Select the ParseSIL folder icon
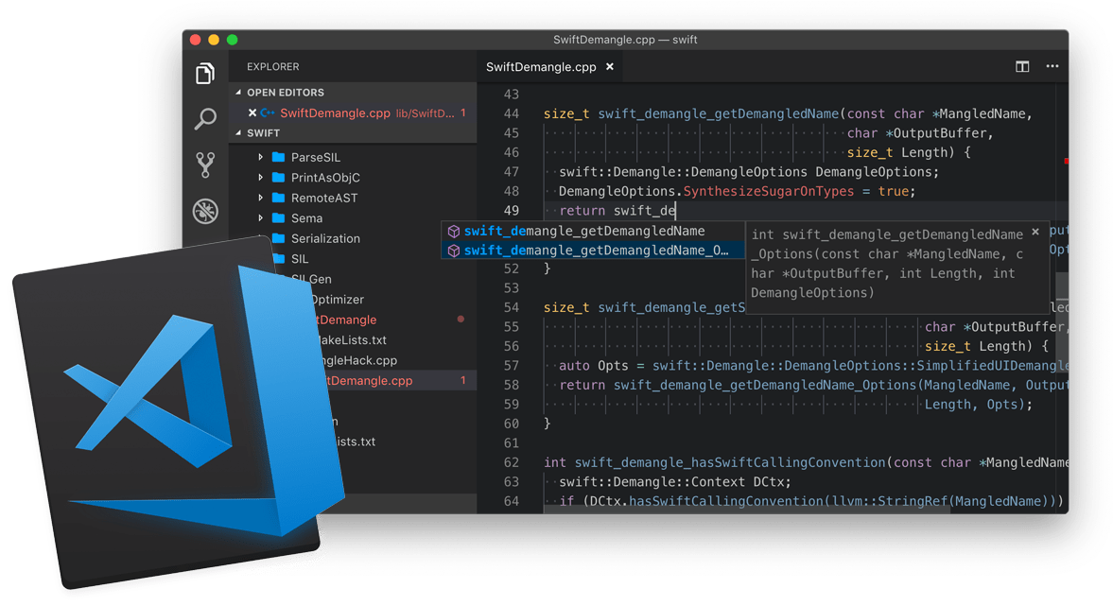 tap(278, 157)
